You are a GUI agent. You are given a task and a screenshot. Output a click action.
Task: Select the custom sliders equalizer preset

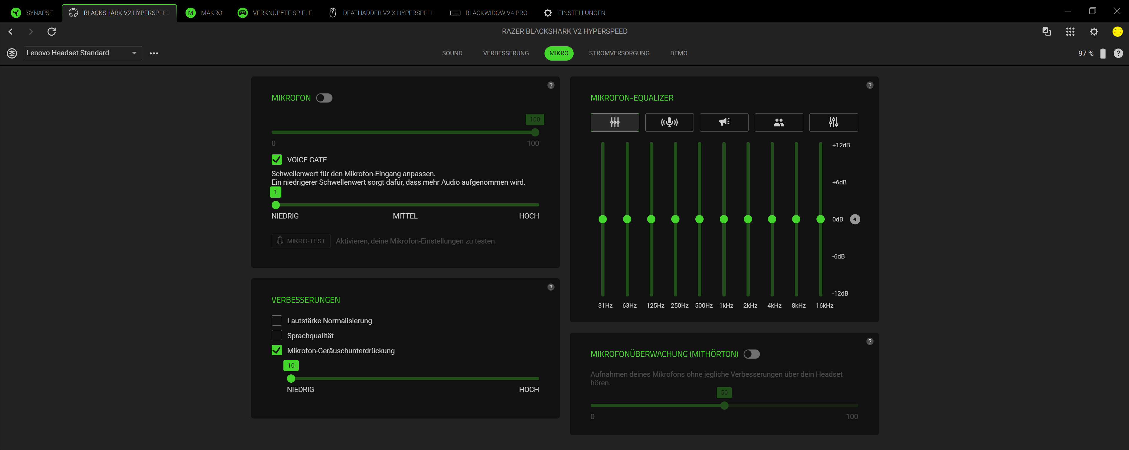coord(833,122)
